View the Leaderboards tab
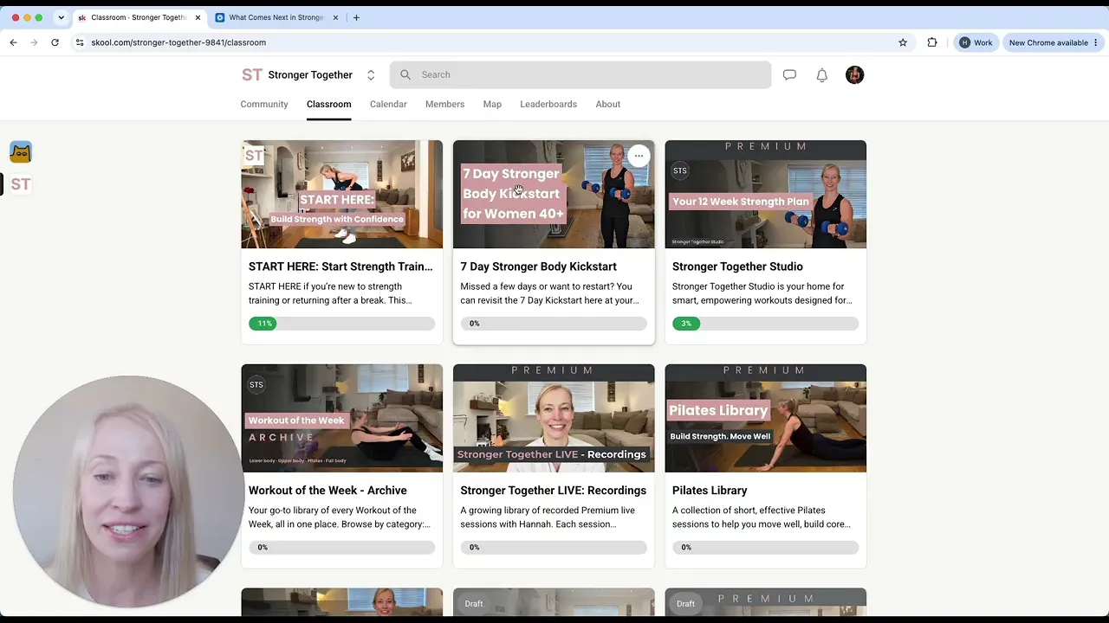The image size is (1109, 623). click(x=548, y=104)
